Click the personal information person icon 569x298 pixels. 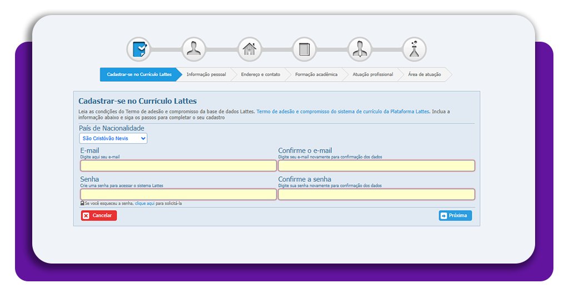pos(194,49)
